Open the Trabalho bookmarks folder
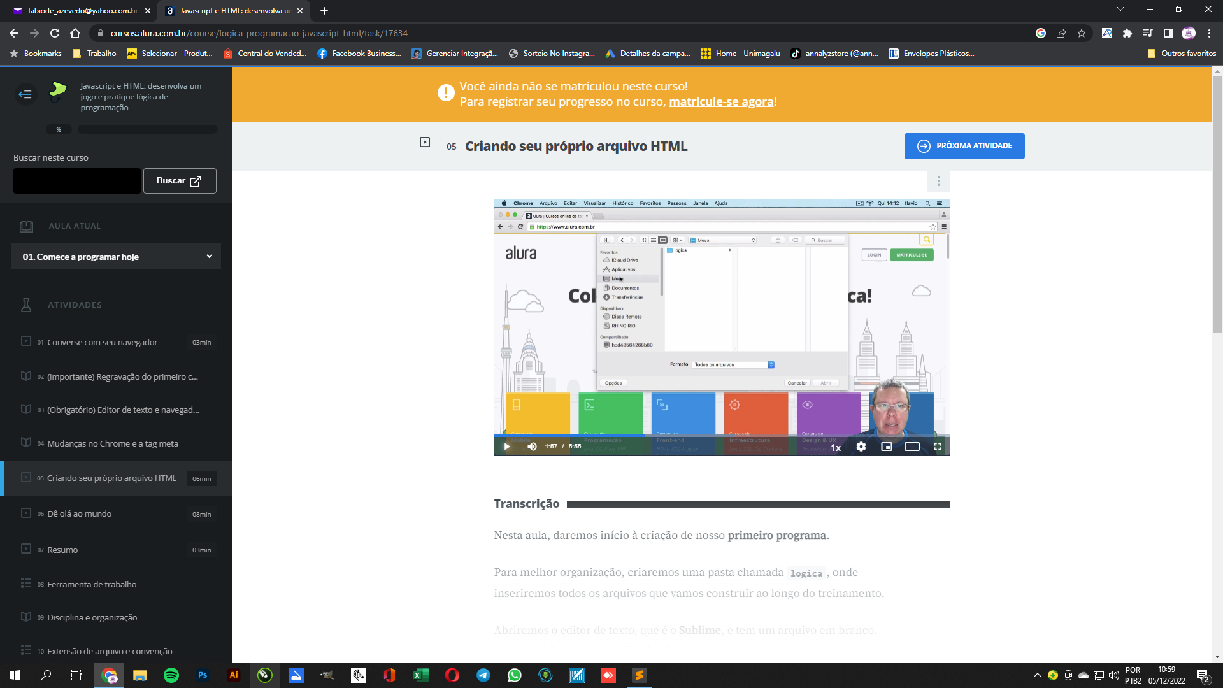Viewport: 1223px width, 688px height. pyautogui.click(x=94, y=54)
